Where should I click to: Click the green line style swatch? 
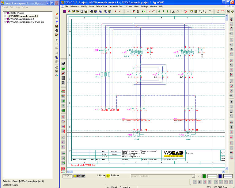coord(212,176)
